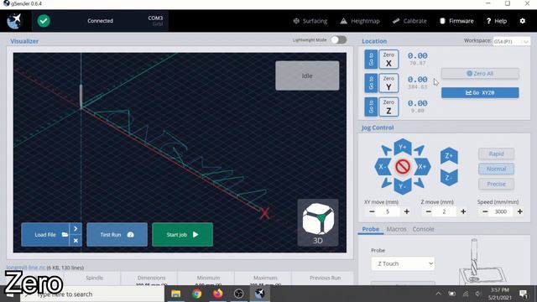This screenshot has height=302, width=537.
Task: Select Precise jog preset
Action: pos(496,184)
